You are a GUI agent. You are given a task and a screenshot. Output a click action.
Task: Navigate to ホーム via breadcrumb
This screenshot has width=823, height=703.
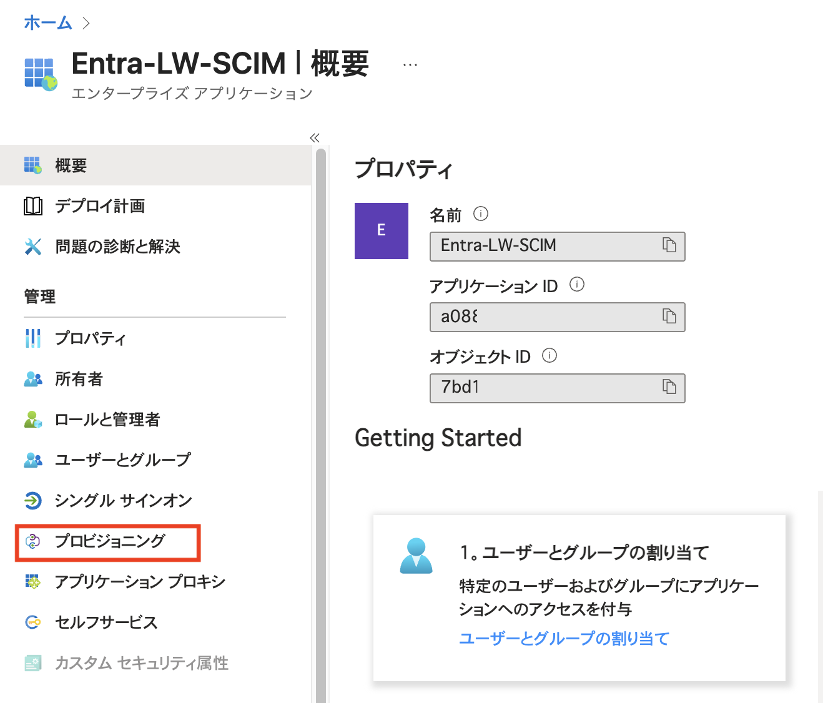pos(47,22)
